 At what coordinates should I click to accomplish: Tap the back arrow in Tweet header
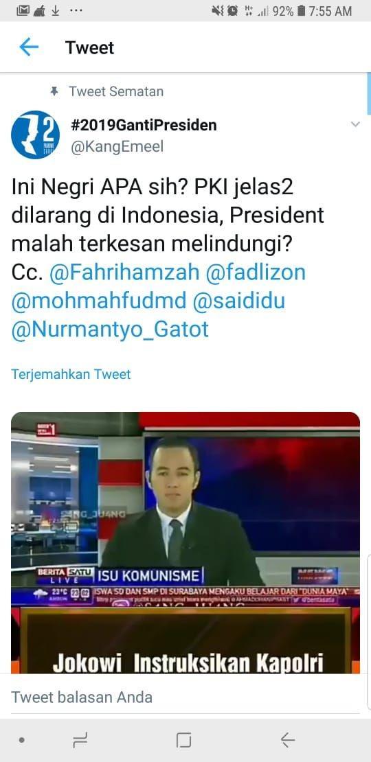pyautogui.click(x=29, y=47)
